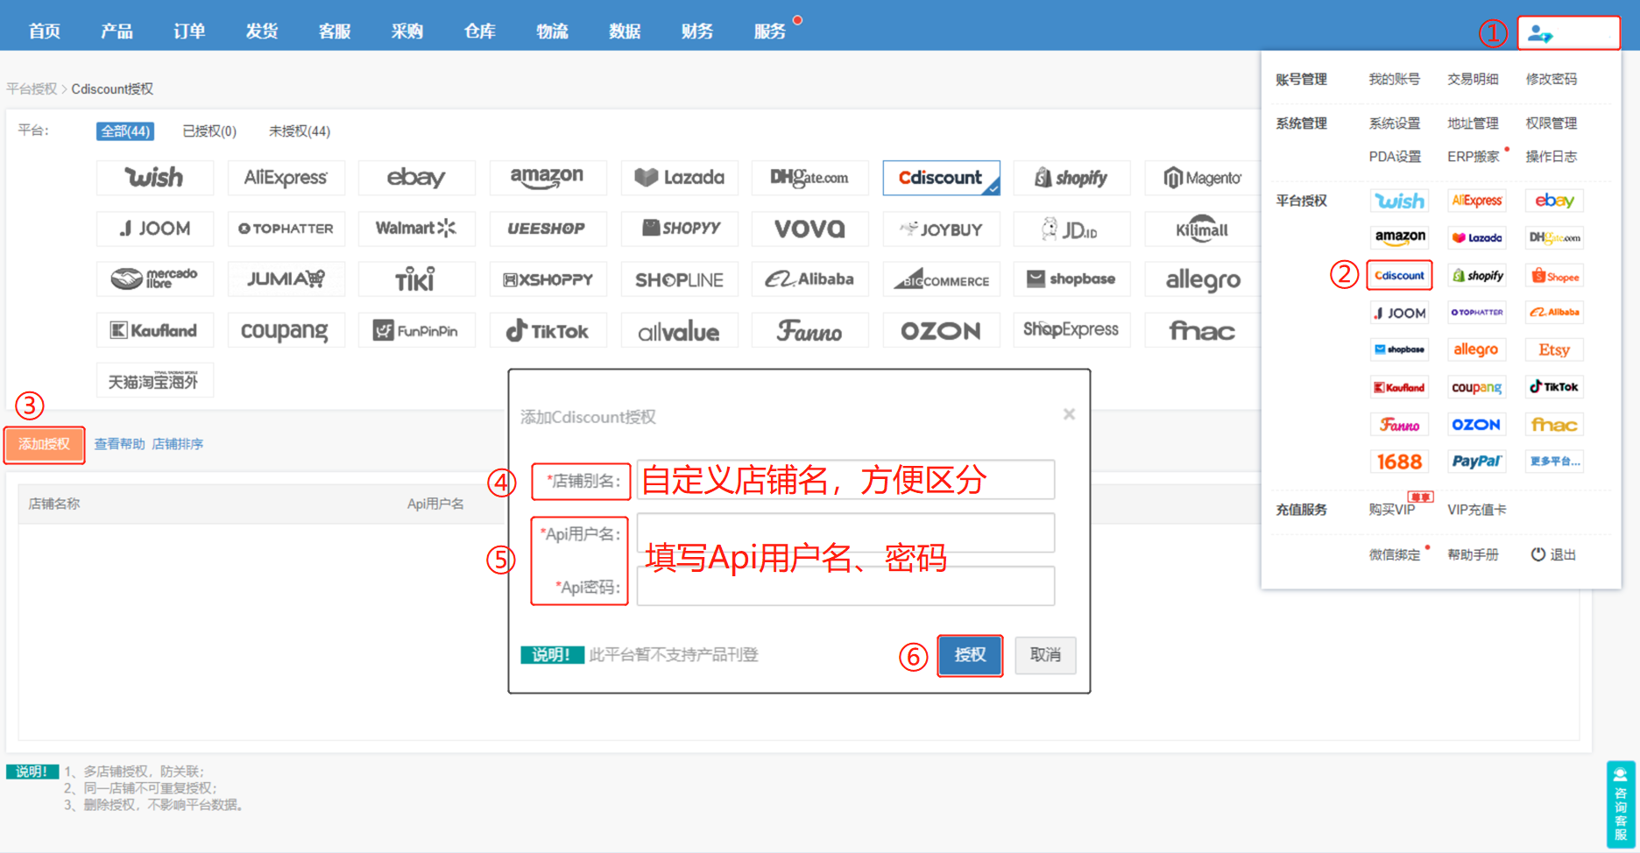This screenshot has width=1640, height=853.
Task: Select the Wish platform logo in grid
Action: click(x=155, y=178)
